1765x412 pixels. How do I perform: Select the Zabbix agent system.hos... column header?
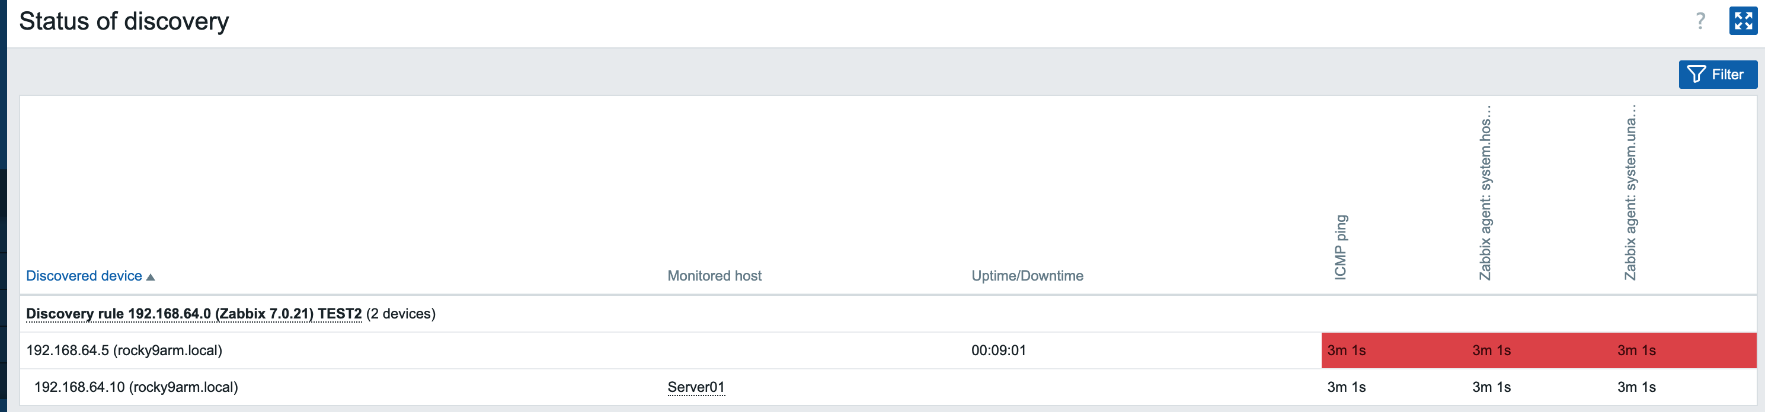[1485, 193]
